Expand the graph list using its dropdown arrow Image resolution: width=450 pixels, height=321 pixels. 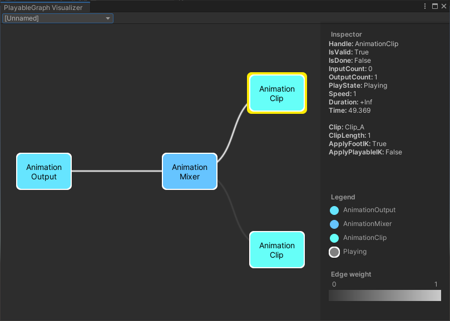(108, 18)
